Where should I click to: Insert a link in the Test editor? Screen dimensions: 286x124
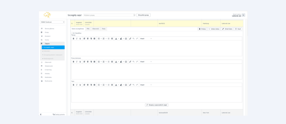130,85
